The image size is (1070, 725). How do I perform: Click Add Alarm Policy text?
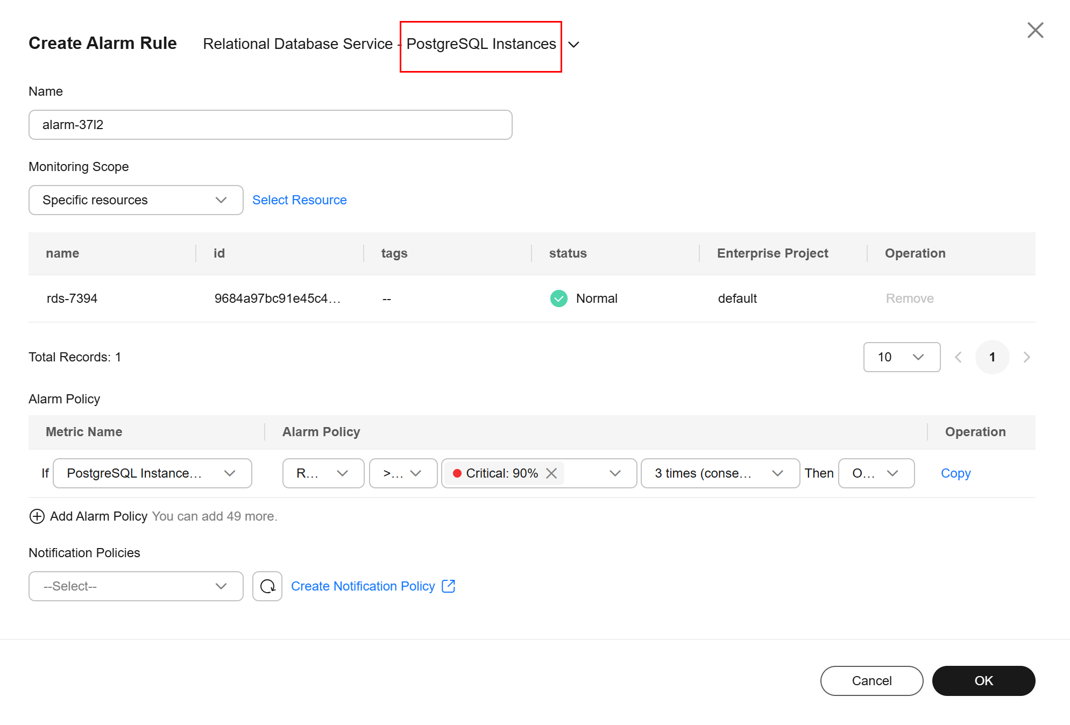point(98,516)
